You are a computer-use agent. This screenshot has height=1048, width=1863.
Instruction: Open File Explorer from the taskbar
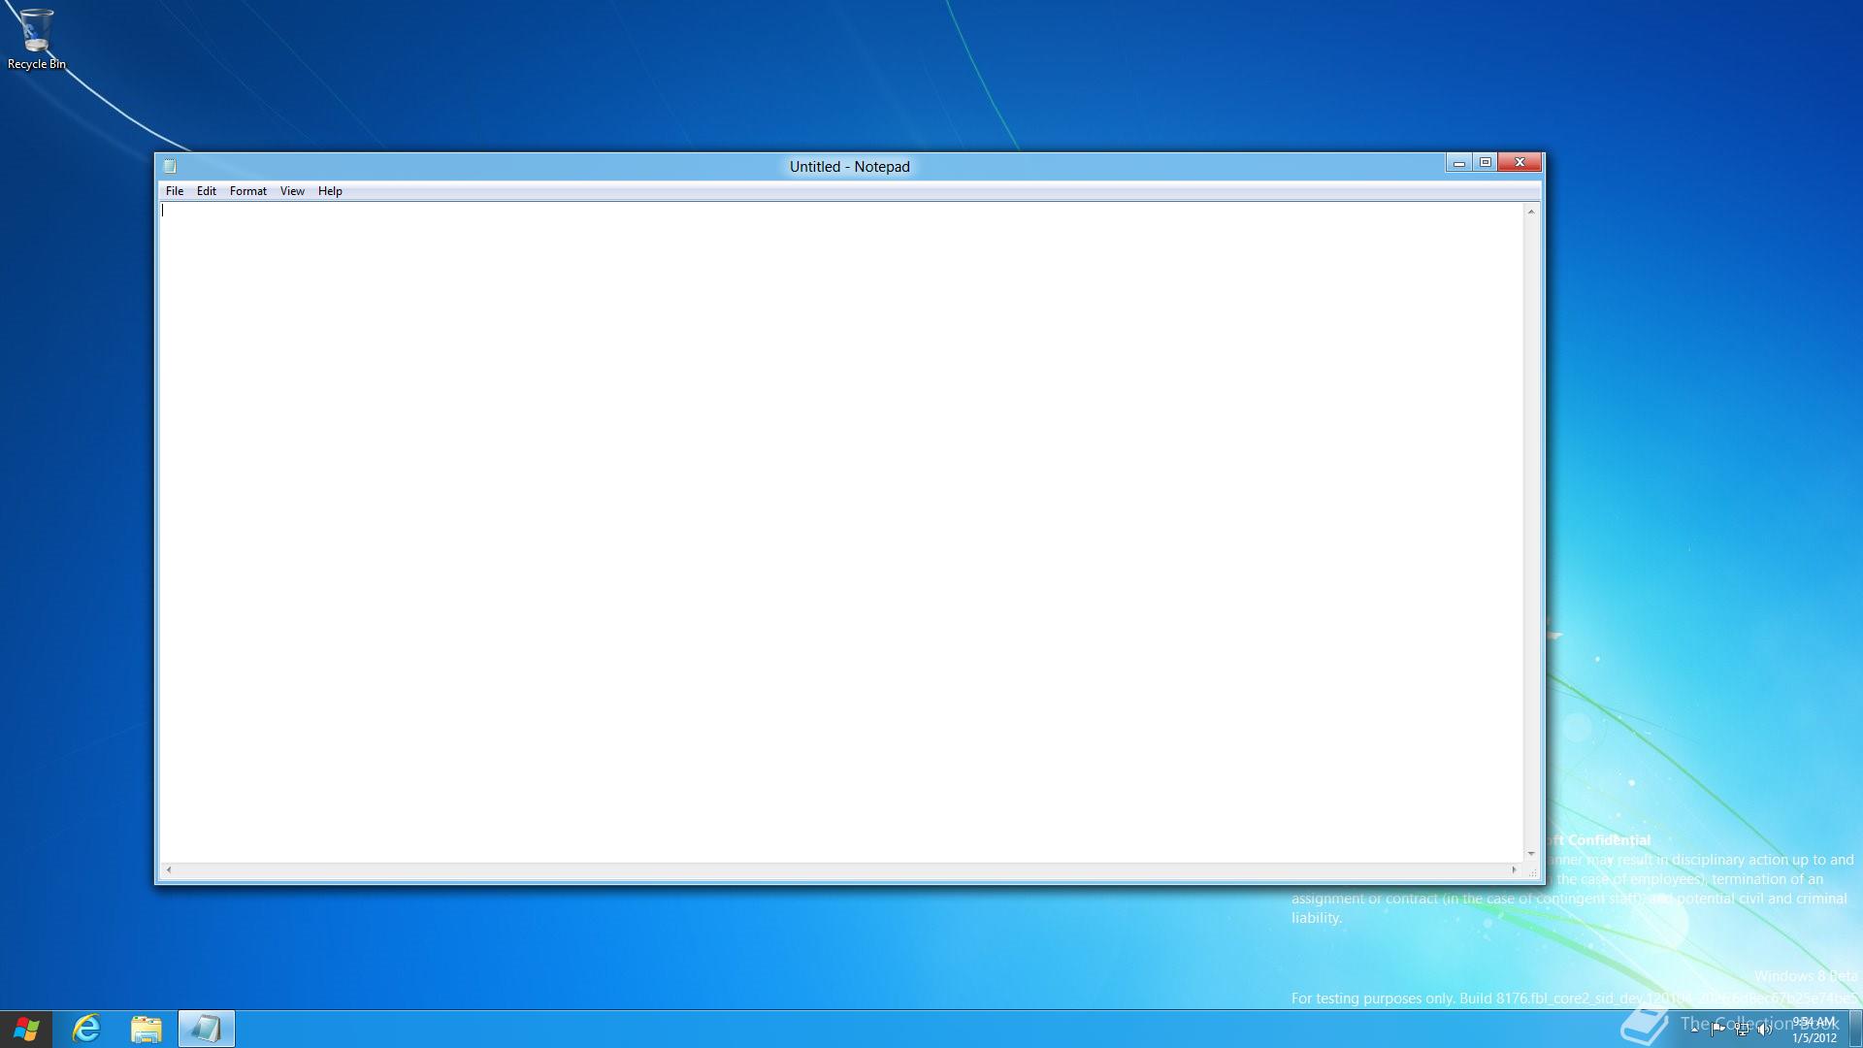pyautogui.click(x=147, y=1029)
